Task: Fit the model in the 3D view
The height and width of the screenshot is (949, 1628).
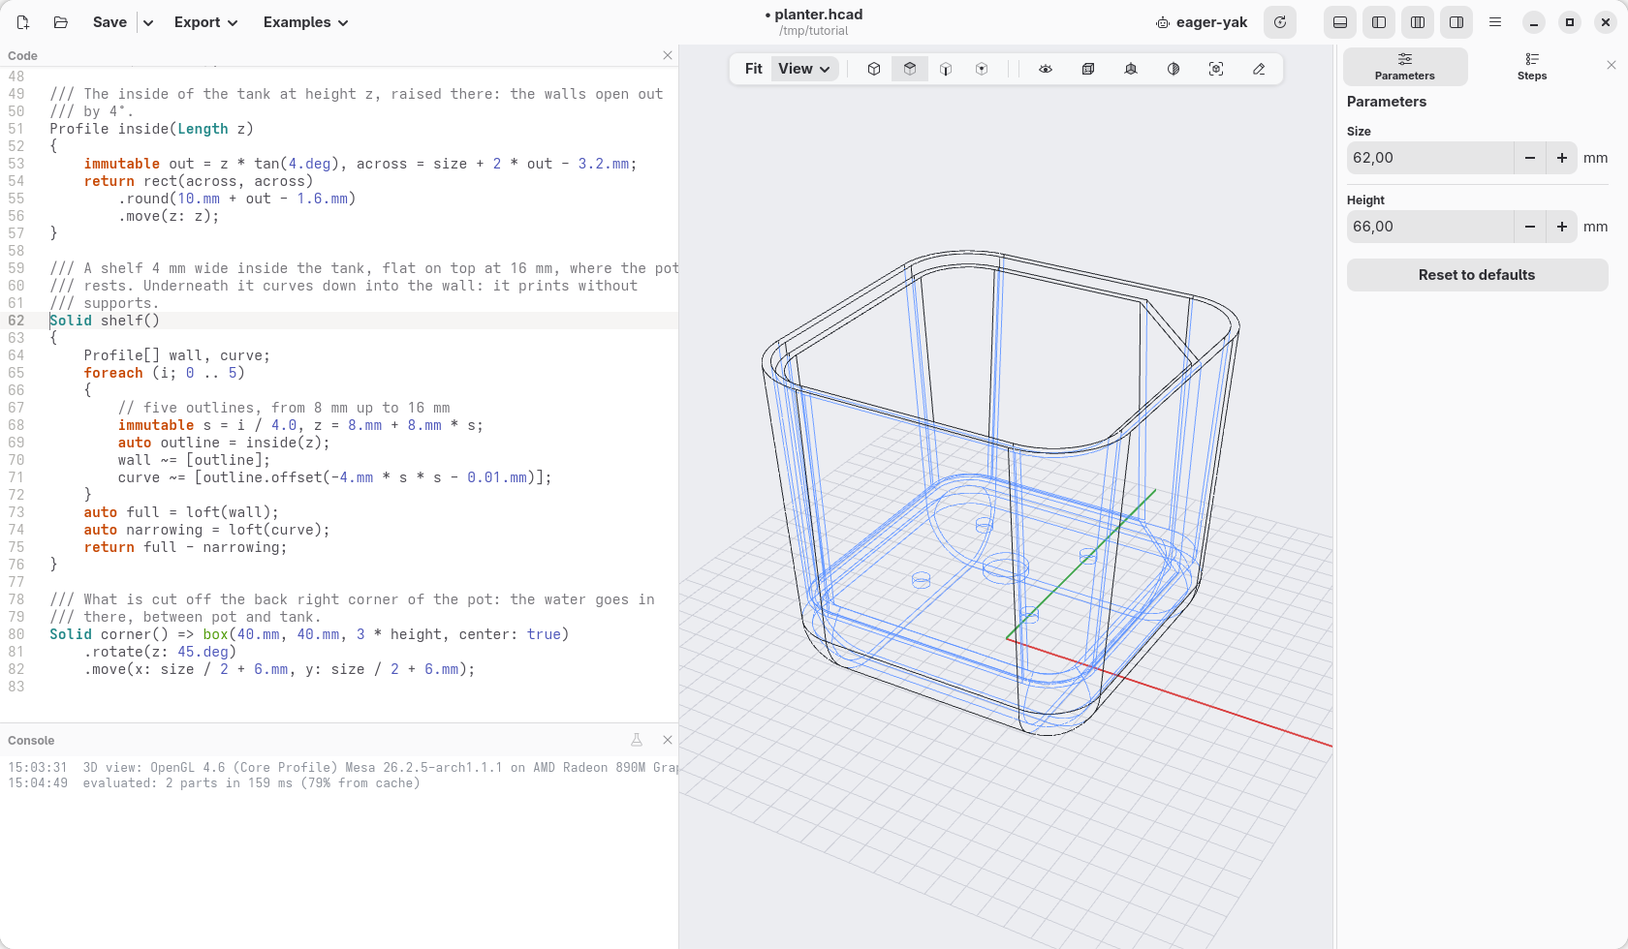Action: click(x=753, y=69)
